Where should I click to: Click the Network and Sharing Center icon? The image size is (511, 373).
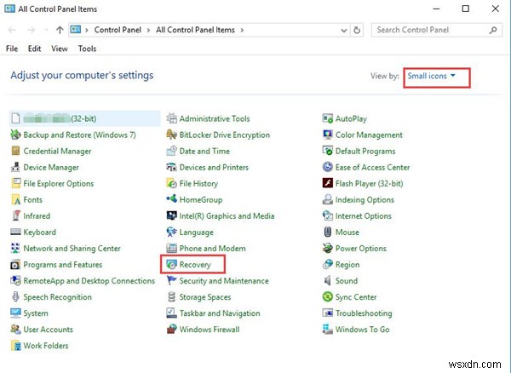pos(15,248)
